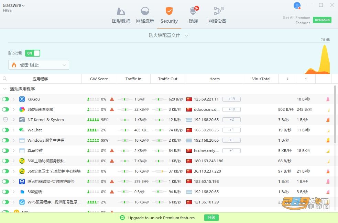This screenshot has width=338, height=223.
Task: Click KuGou's GW Score warning triangle
Action: click(112, 99)
